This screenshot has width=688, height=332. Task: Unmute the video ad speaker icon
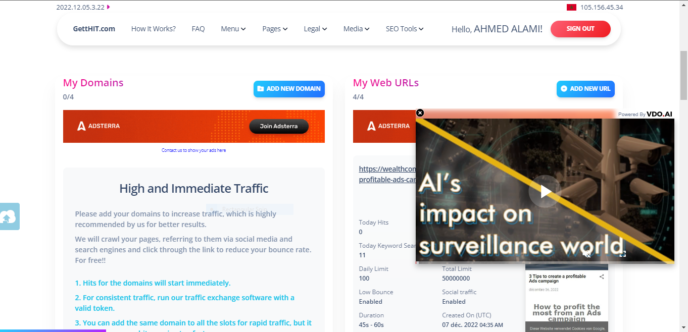[586, 254]
